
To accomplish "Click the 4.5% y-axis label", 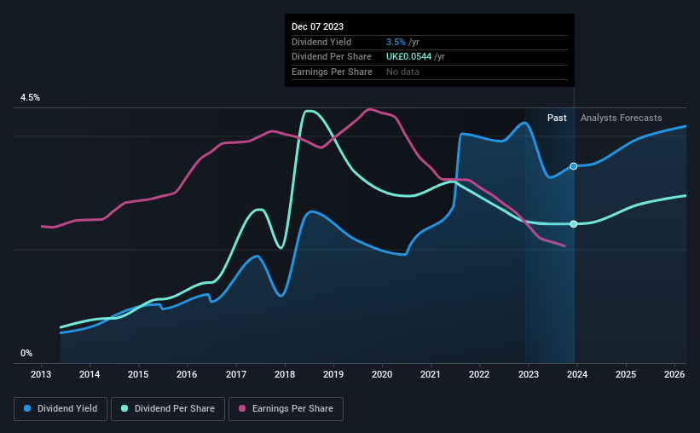I will [30, 97].
